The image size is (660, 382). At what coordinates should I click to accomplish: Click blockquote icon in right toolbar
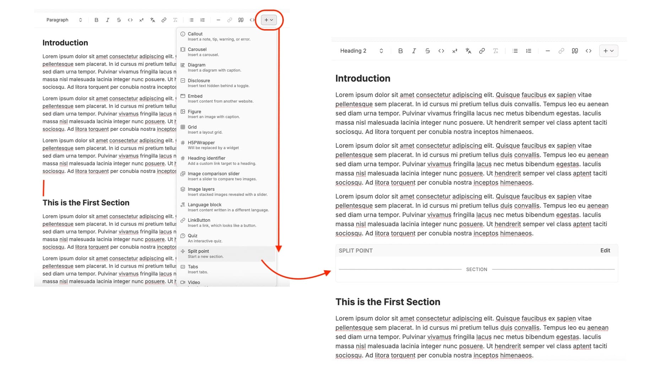click(x=575, y=51)
